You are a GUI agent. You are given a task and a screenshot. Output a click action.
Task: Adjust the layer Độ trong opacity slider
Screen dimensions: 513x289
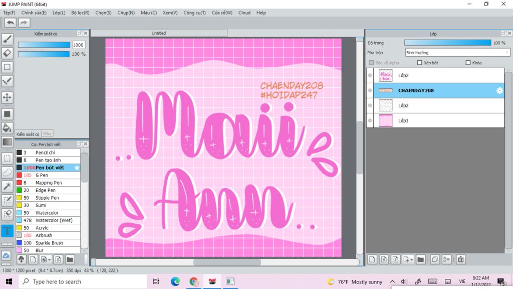[x=447, y=43]
